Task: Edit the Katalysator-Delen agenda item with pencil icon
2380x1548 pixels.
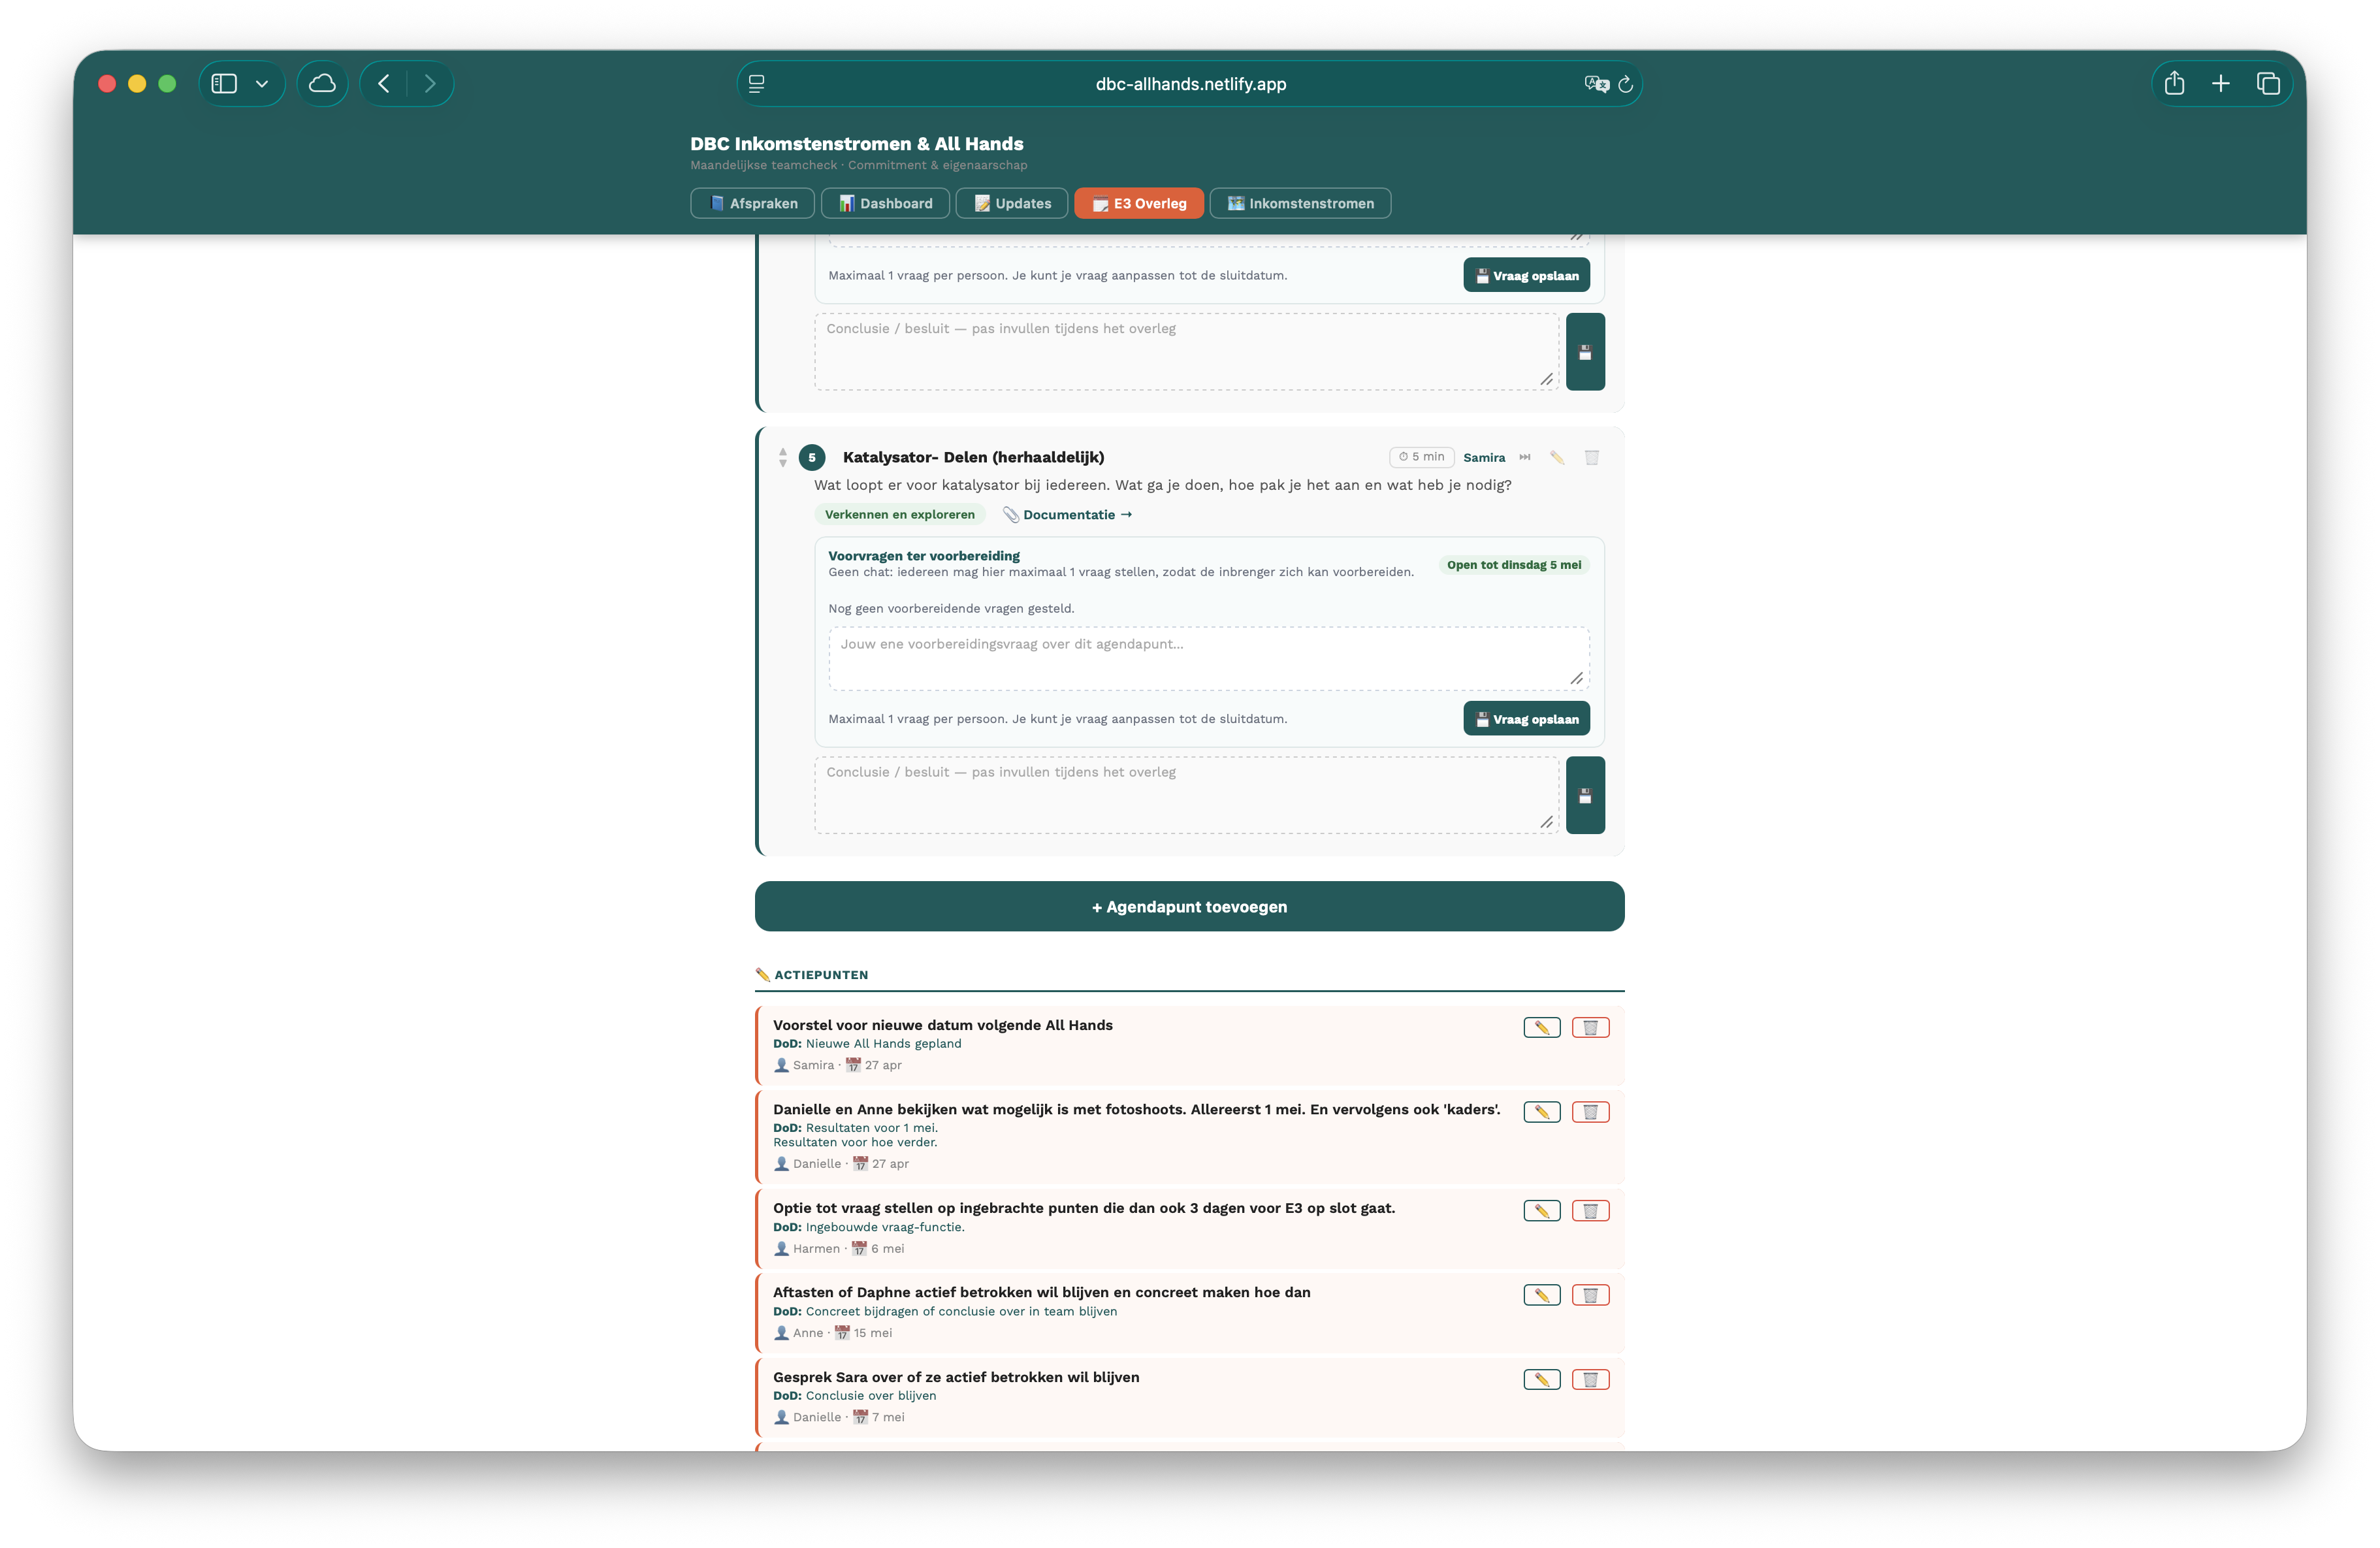Action: pyautogui.click(x=1557, y=457)
